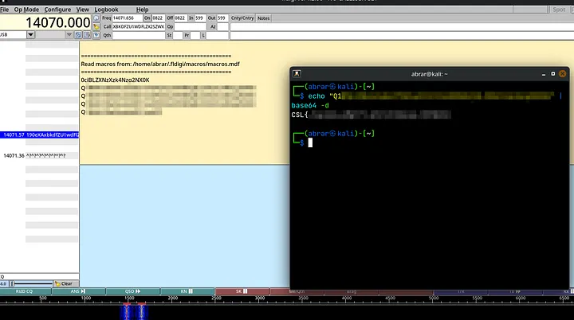This screenshot has width=574, height=320.
Task: Click the received text line 0ciBLZXNzXzk4Nzg2NX0K
Action: tap(115, 80)
